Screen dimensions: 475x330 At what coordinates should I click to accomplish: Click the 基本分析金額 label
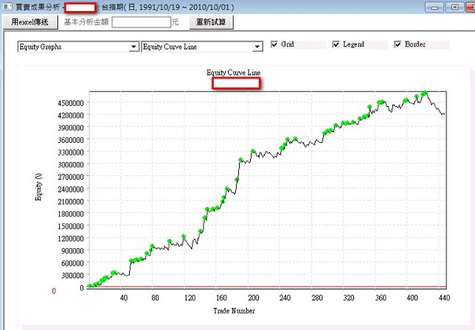click(x=86, y=22)
